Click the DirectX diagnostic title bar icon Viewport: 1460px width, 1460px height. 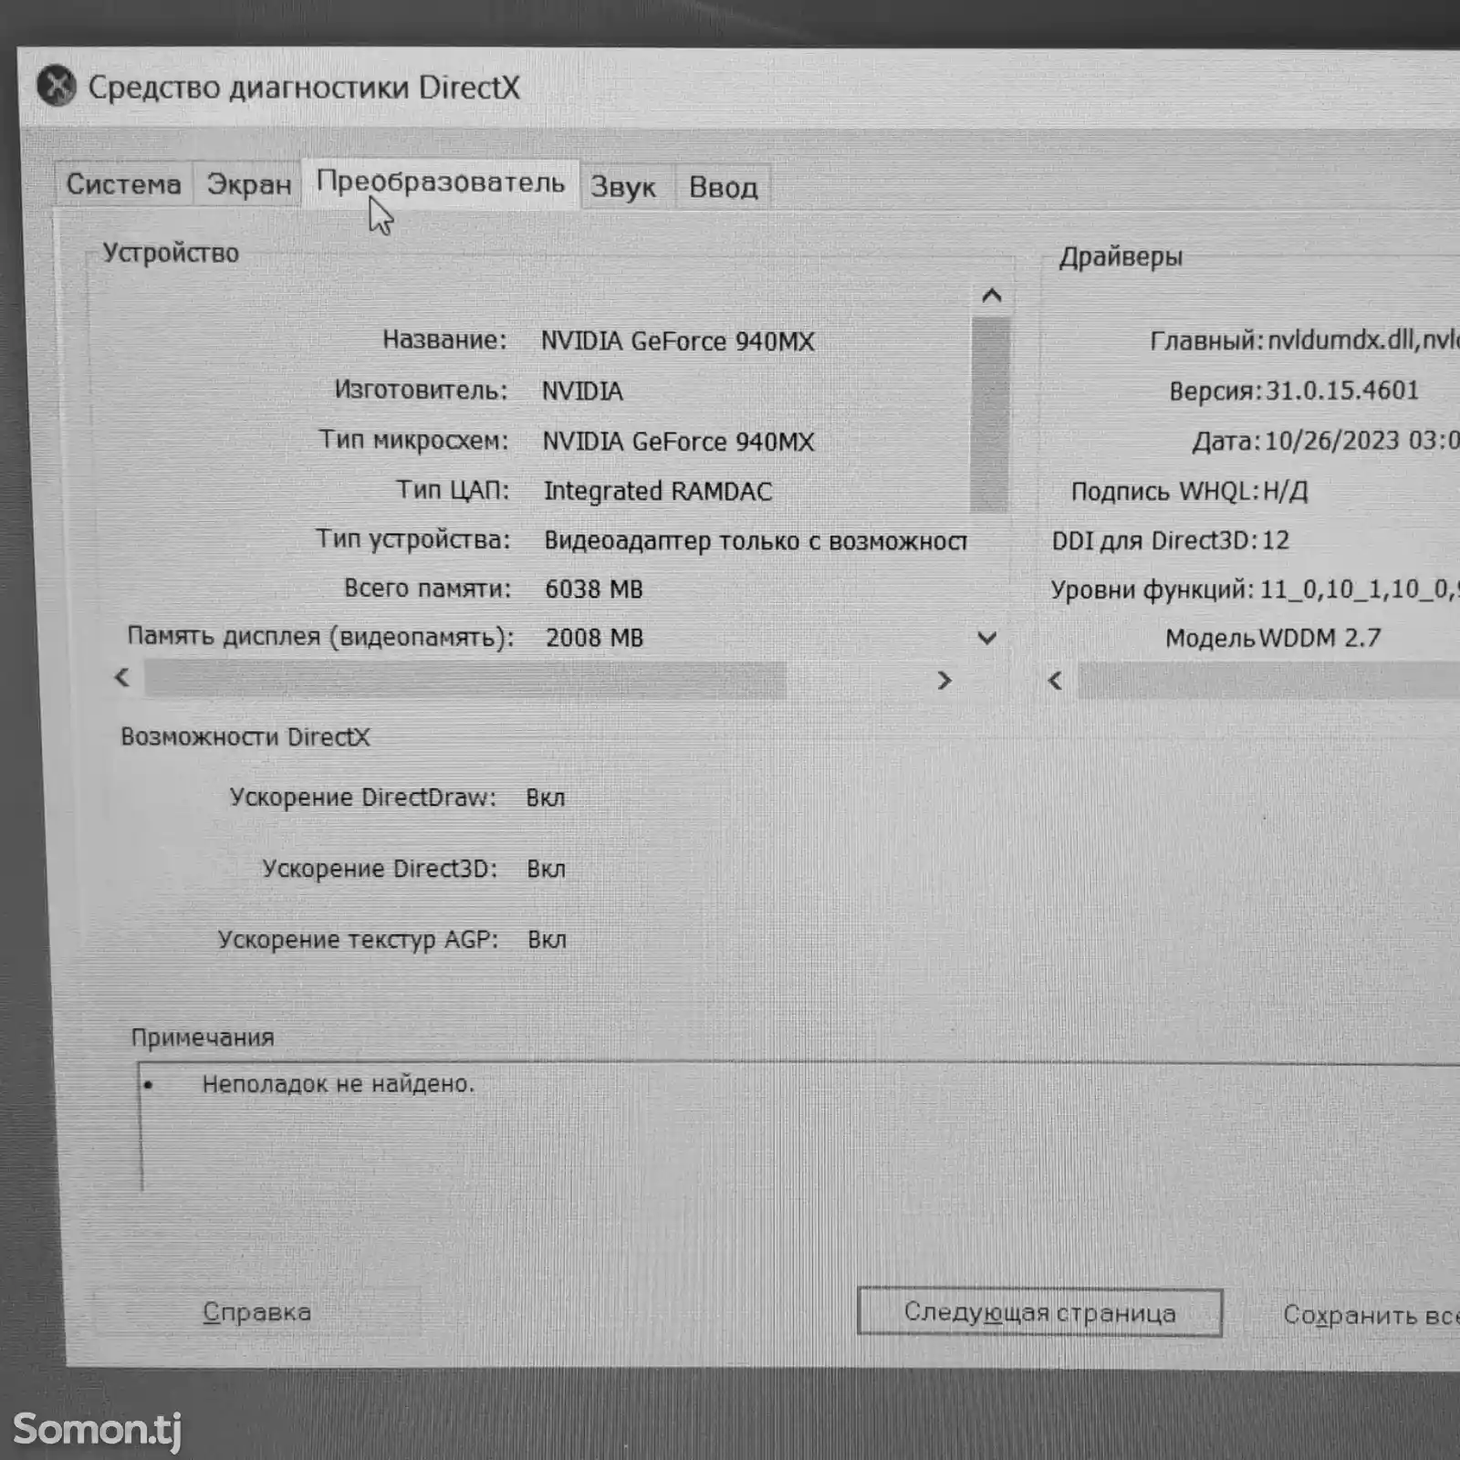pos(57,87)
